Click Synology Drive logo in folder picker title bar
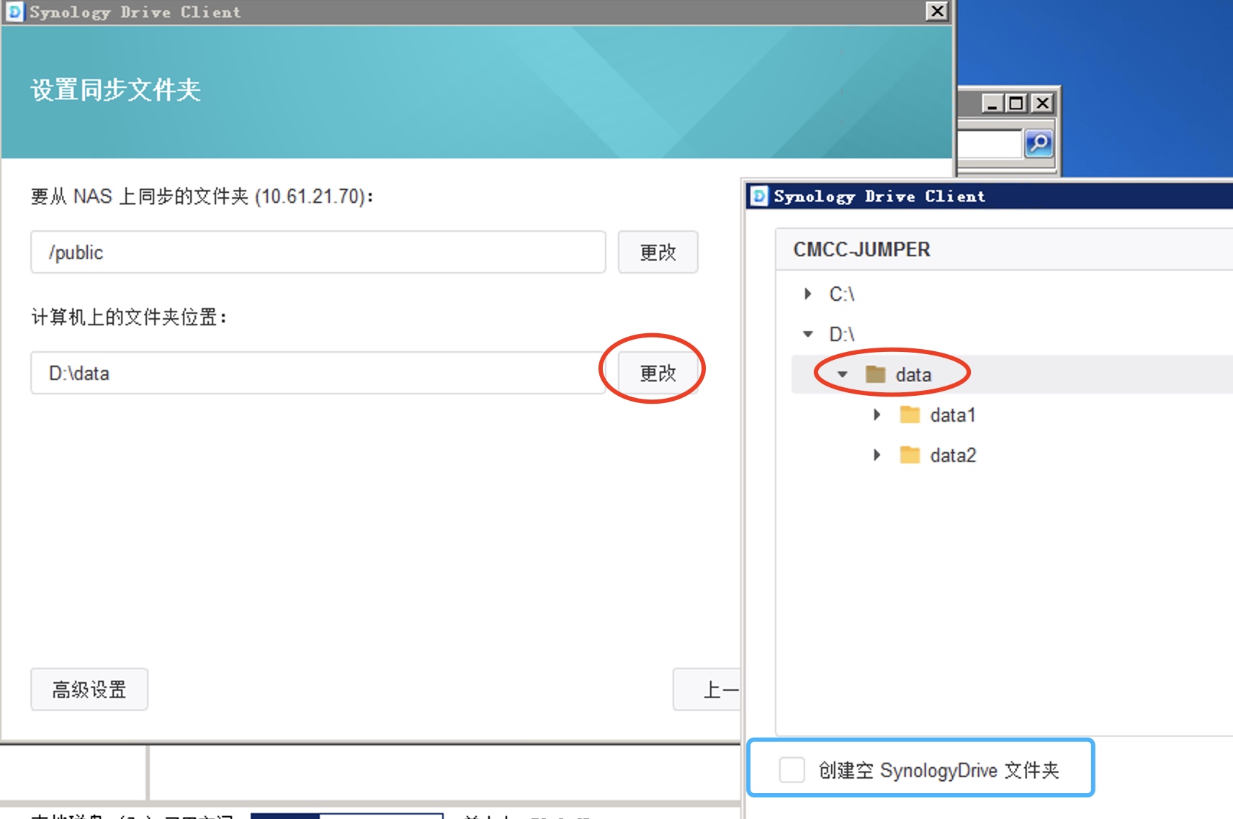The height and width of the screenshot is (819, 1233). [759, 196]
